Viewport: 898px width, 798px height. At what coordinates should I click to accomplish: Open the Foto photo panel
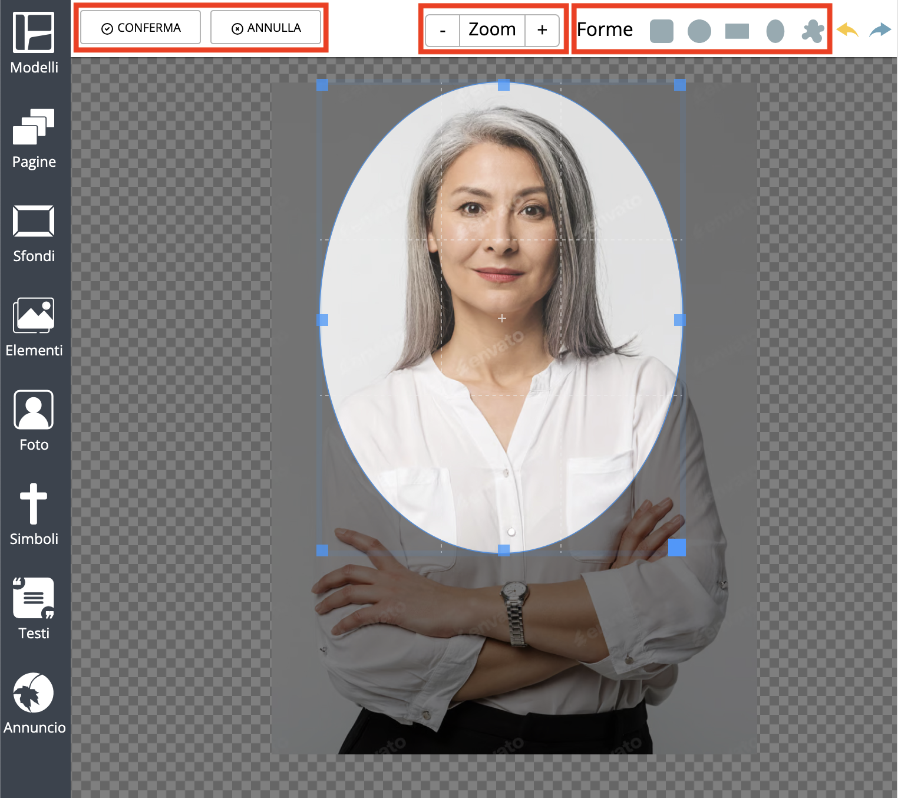coord(34,421)
